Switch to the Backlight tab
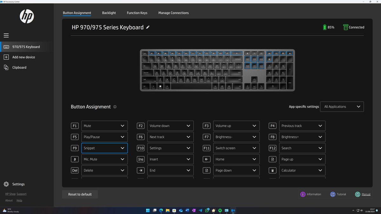 (x=109, y=13)
